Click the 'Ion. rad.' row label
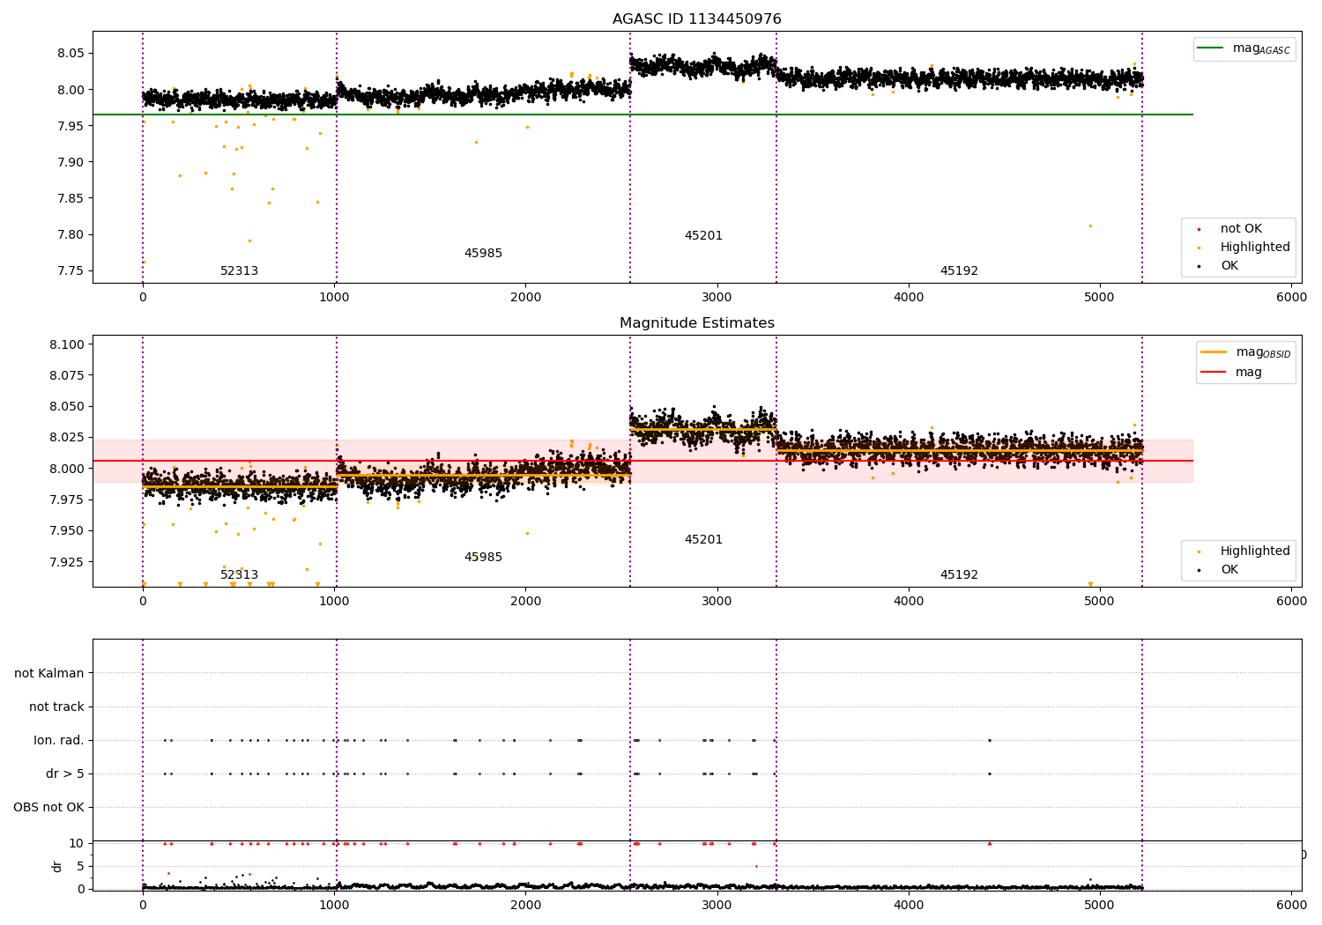 coord(59,741)
